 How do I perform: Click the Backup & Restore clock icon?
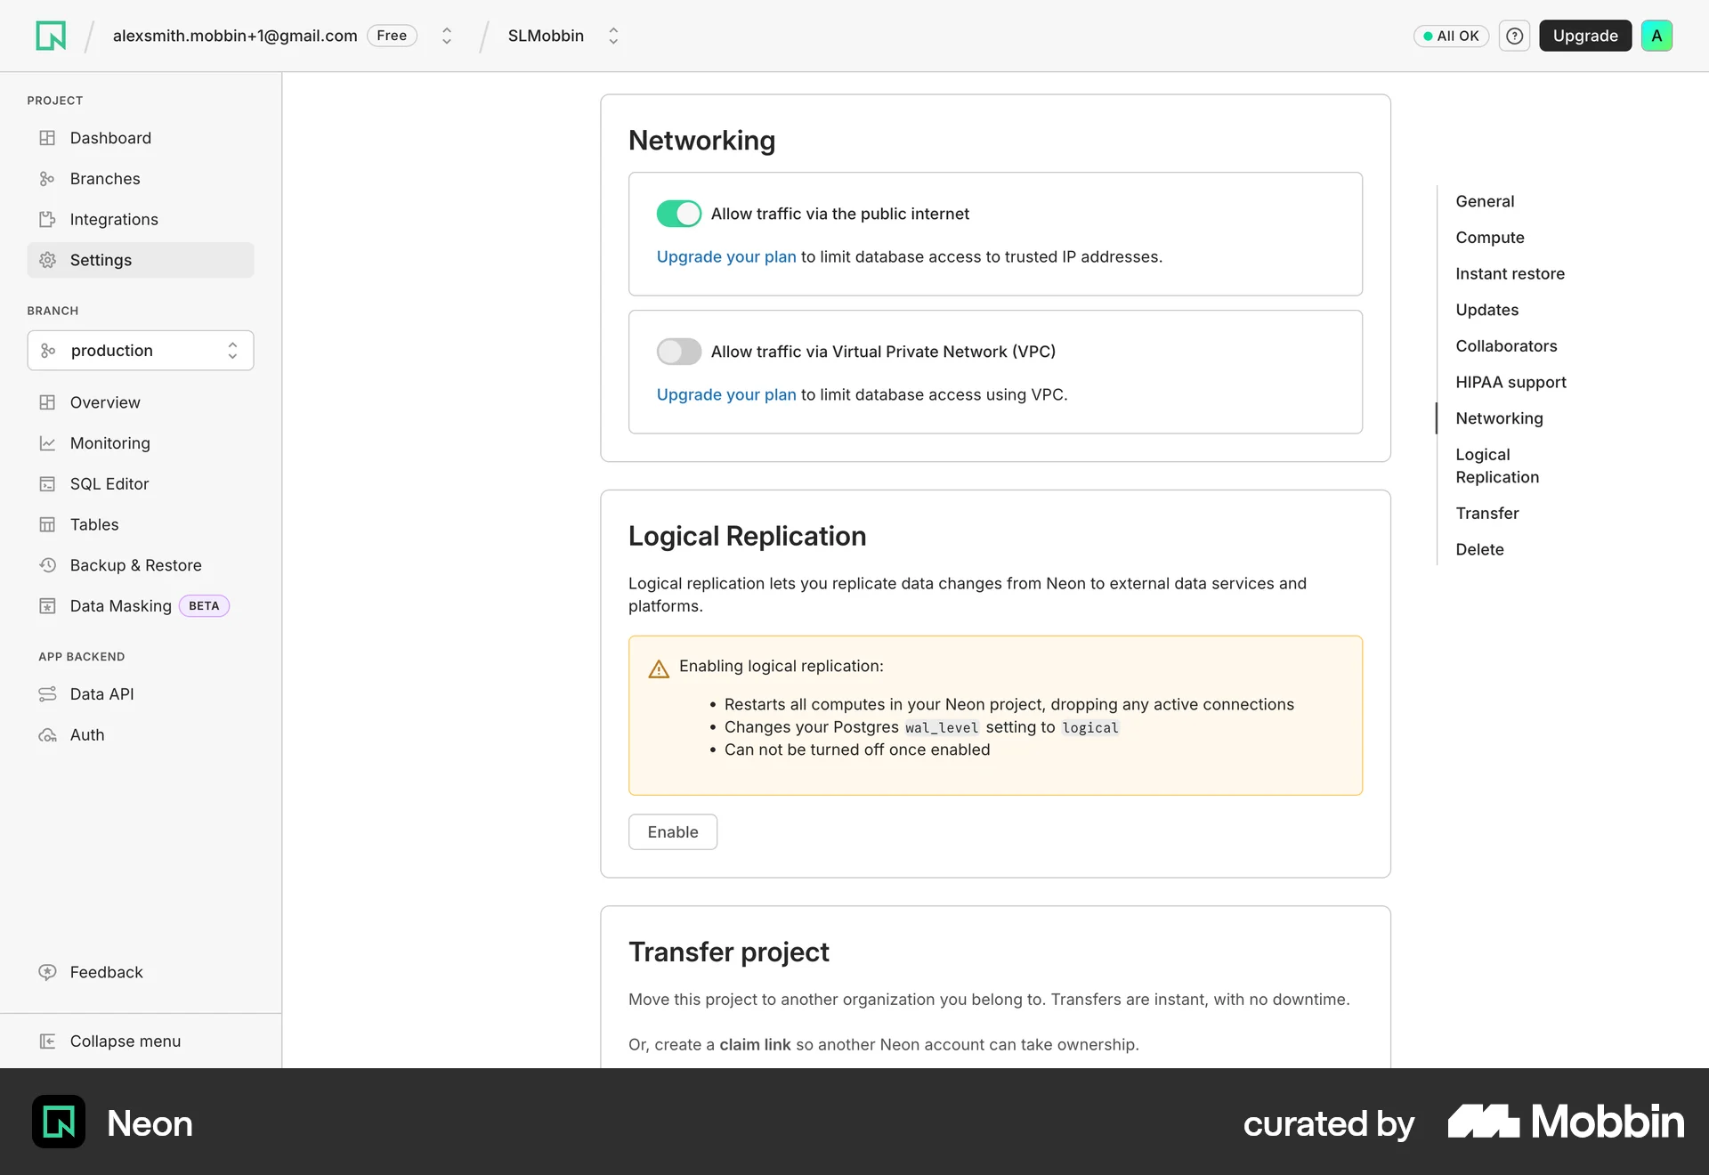coord(47,565)
